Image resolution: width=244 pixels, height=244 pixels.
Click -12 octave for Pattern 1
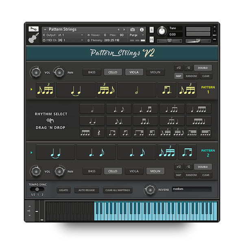click(x=188, y=68)
